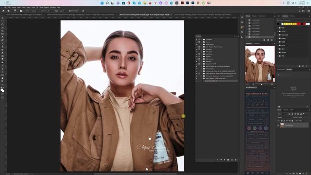Select the Zoom tool in the toolbar
Viewport: 311px width, 175px height.
click(2, 81)
